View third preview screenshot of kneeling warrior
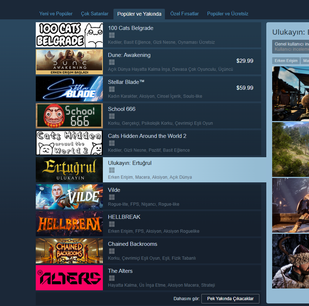Viewport: 309px width, 306px height. click(290, 205)
